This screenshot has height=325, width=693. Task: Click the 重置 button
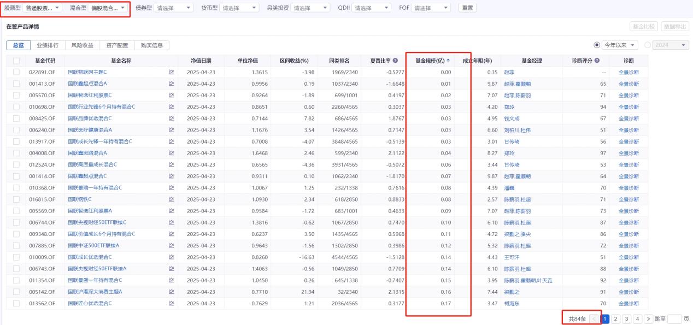(467, 8)
